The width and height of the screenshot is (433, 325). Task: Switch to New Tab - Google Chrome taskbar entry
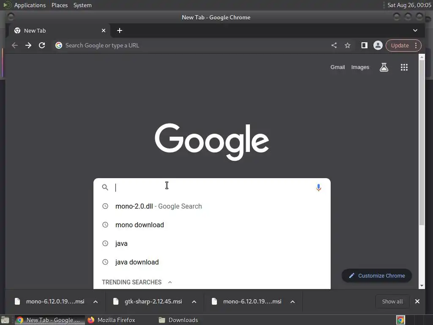tap(49, 320)
